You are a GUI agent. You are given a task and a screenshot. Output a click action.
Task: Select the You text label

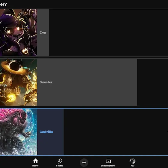(132, 166)
